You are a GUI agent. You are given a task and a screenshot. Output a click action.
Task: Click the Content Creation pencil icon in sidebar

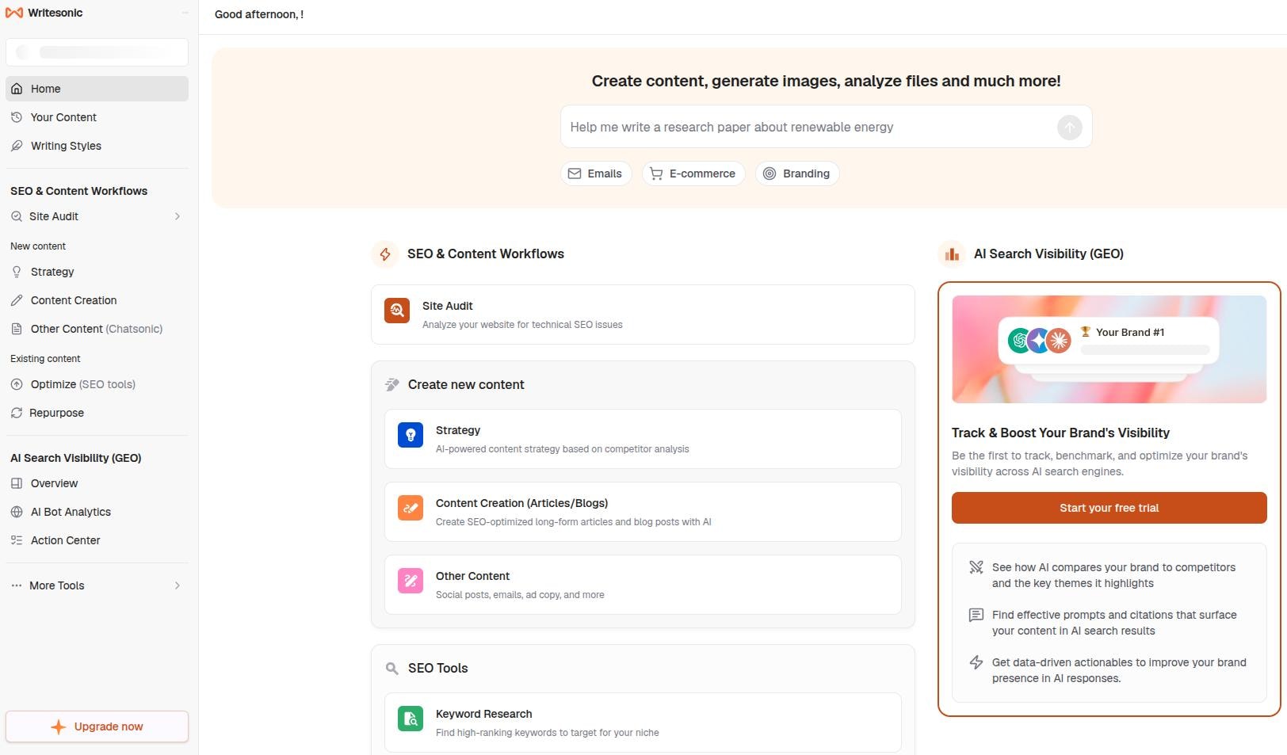[x=17, y=300]
